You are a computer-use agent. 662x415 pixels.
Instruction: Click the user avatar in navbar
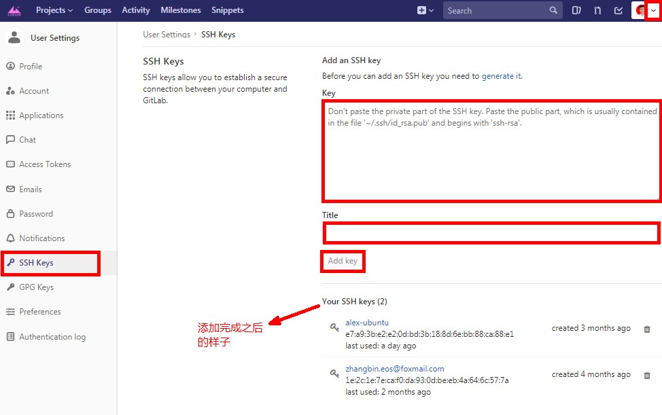640,10
